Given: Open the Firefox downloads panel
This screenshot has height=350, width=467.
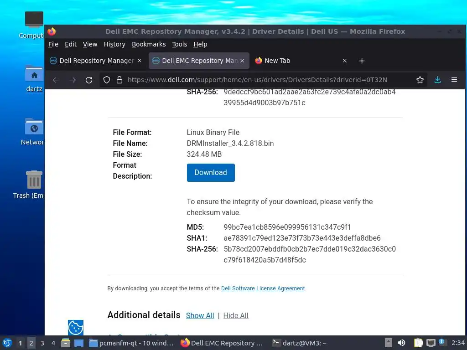Looking at the screenshot, I should [437, 80].
